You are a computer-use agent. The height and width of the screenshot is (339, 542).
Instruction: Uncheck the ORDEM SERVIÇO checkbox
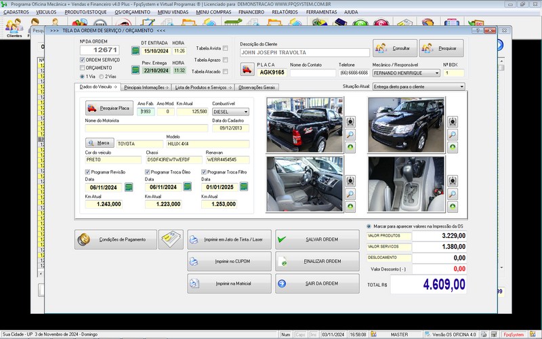point(83,60)
